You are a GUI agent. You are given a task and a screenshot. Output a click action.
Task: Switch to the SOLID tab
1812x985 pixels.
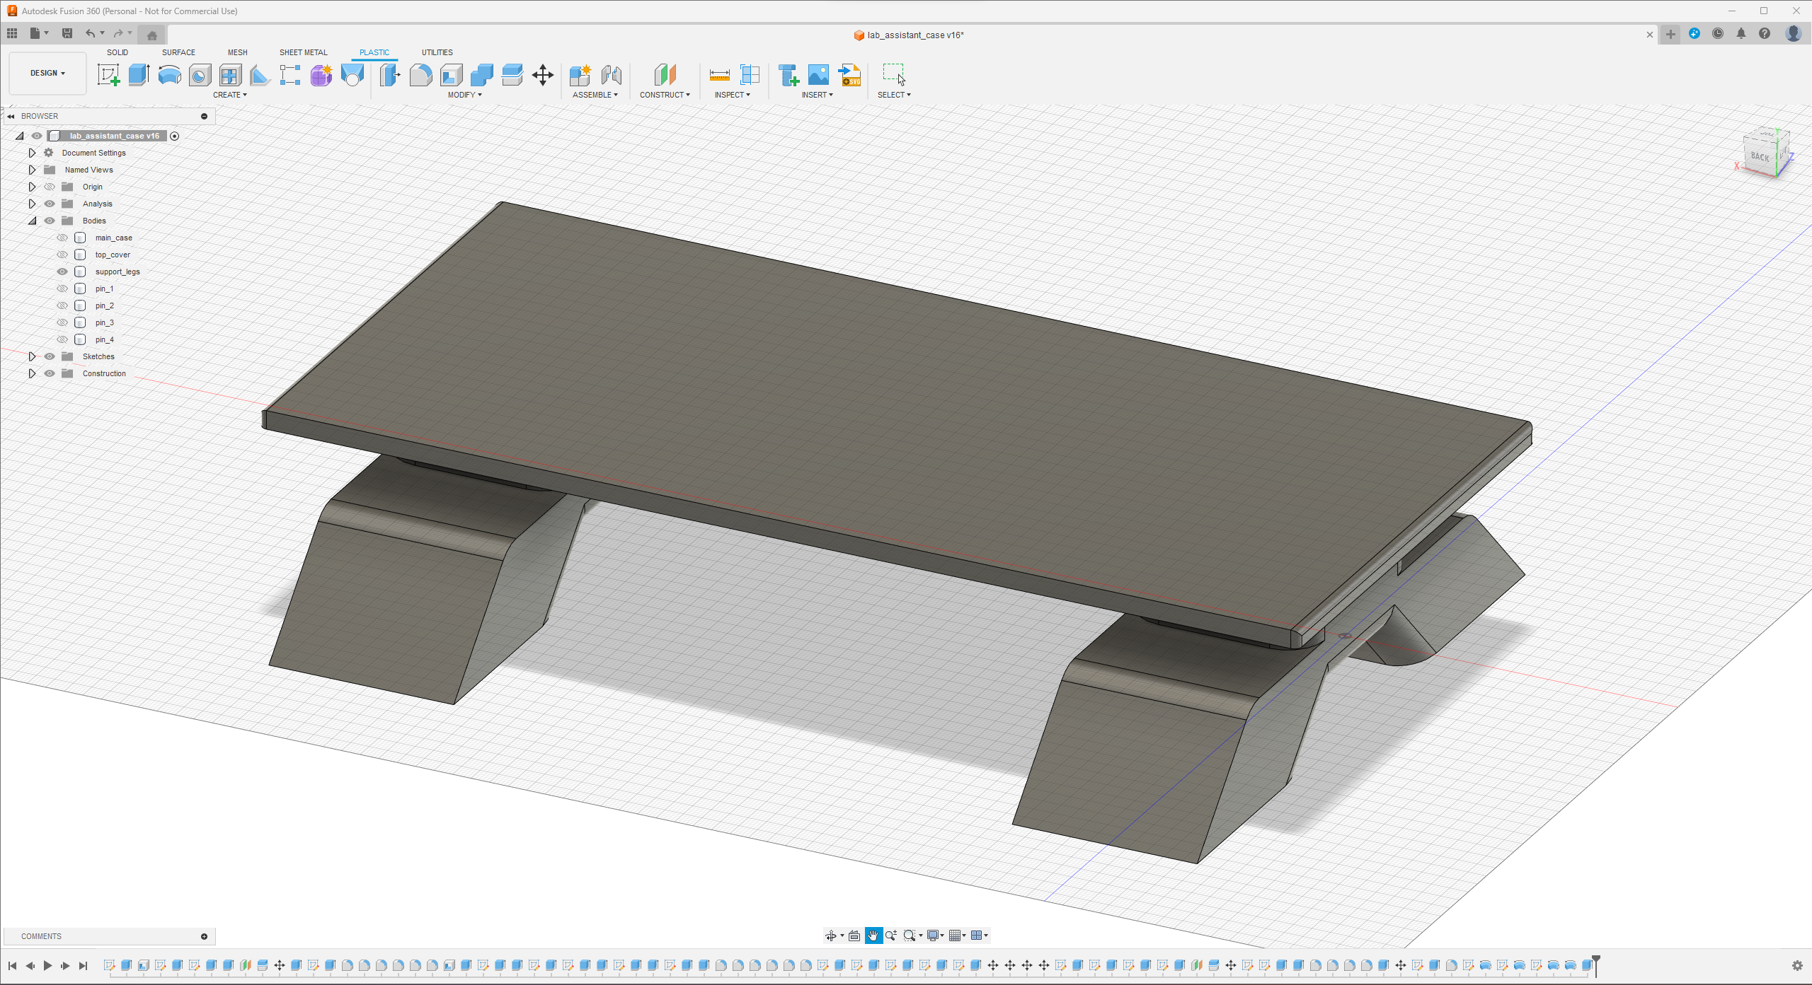[x=117, y=52]
